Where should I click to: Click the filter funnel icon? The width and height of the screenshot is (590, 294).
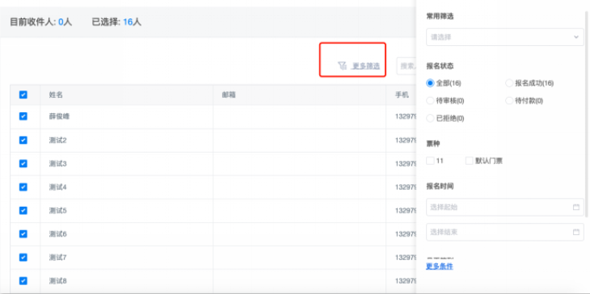point(342,65)
